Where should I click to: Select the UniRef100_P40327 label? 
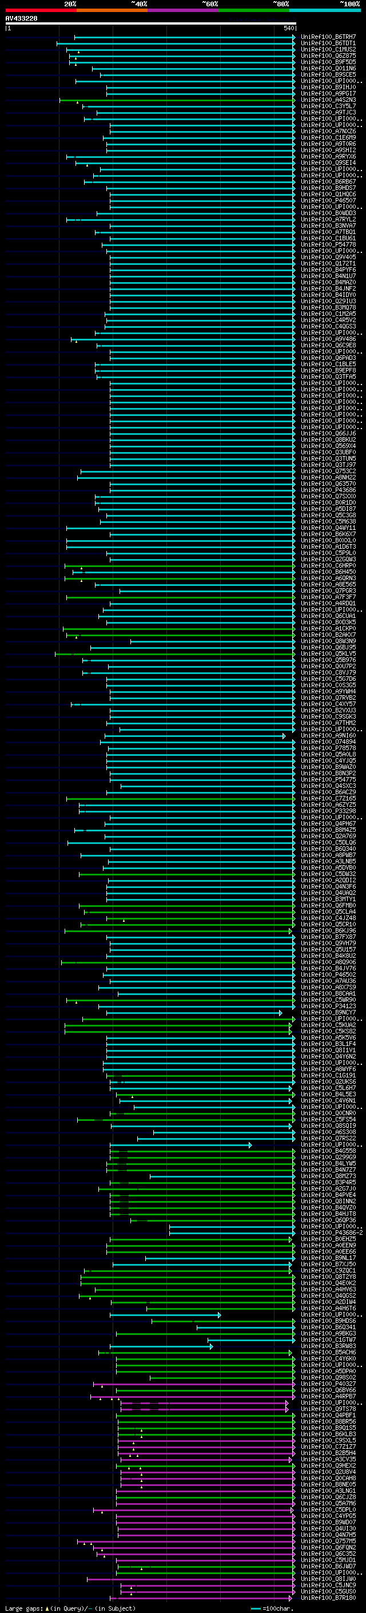coord(328,1383)
